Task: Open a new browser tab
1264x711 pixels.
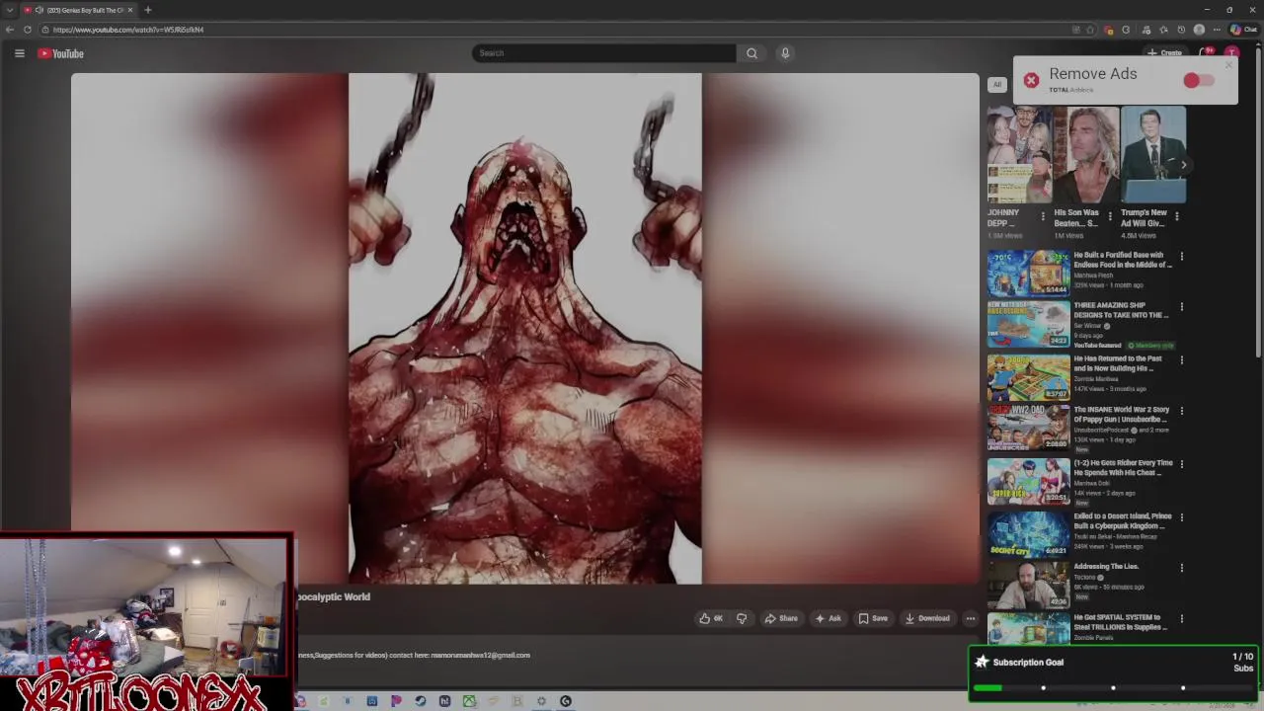Action: (147, 10)
